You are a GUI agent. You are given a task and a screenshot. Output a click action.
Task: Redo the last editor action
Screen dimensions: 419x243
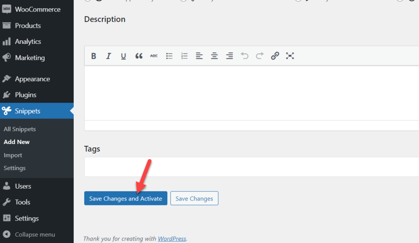(x=260, y=56)
